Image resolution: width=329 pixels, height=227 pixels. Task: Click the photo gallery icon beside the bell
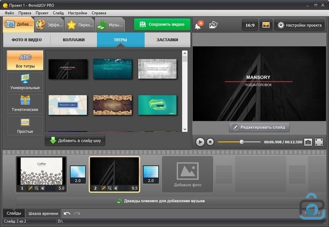pos(213,25)
